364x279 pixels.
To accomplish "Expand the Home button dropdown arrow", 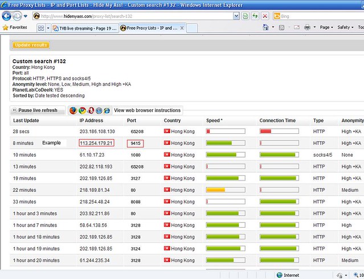I will click(x=273, y=27).
